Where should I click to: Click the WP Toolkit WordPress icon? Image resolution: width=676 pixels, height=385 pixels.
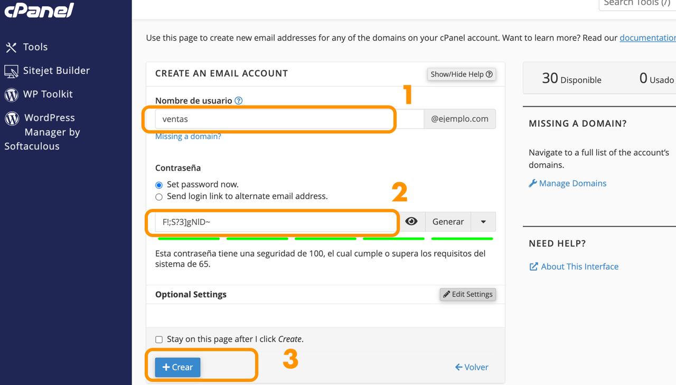coord(11,95)
